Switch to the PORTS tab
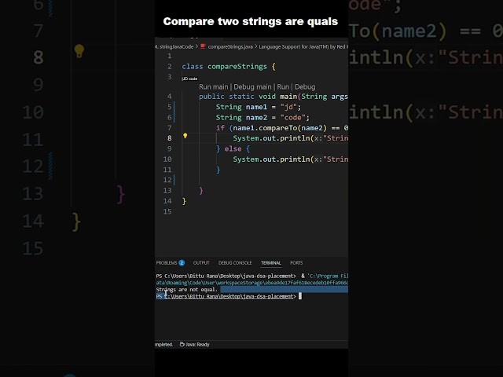The height and width of the screenshot is (377, 503). [296, 263]
